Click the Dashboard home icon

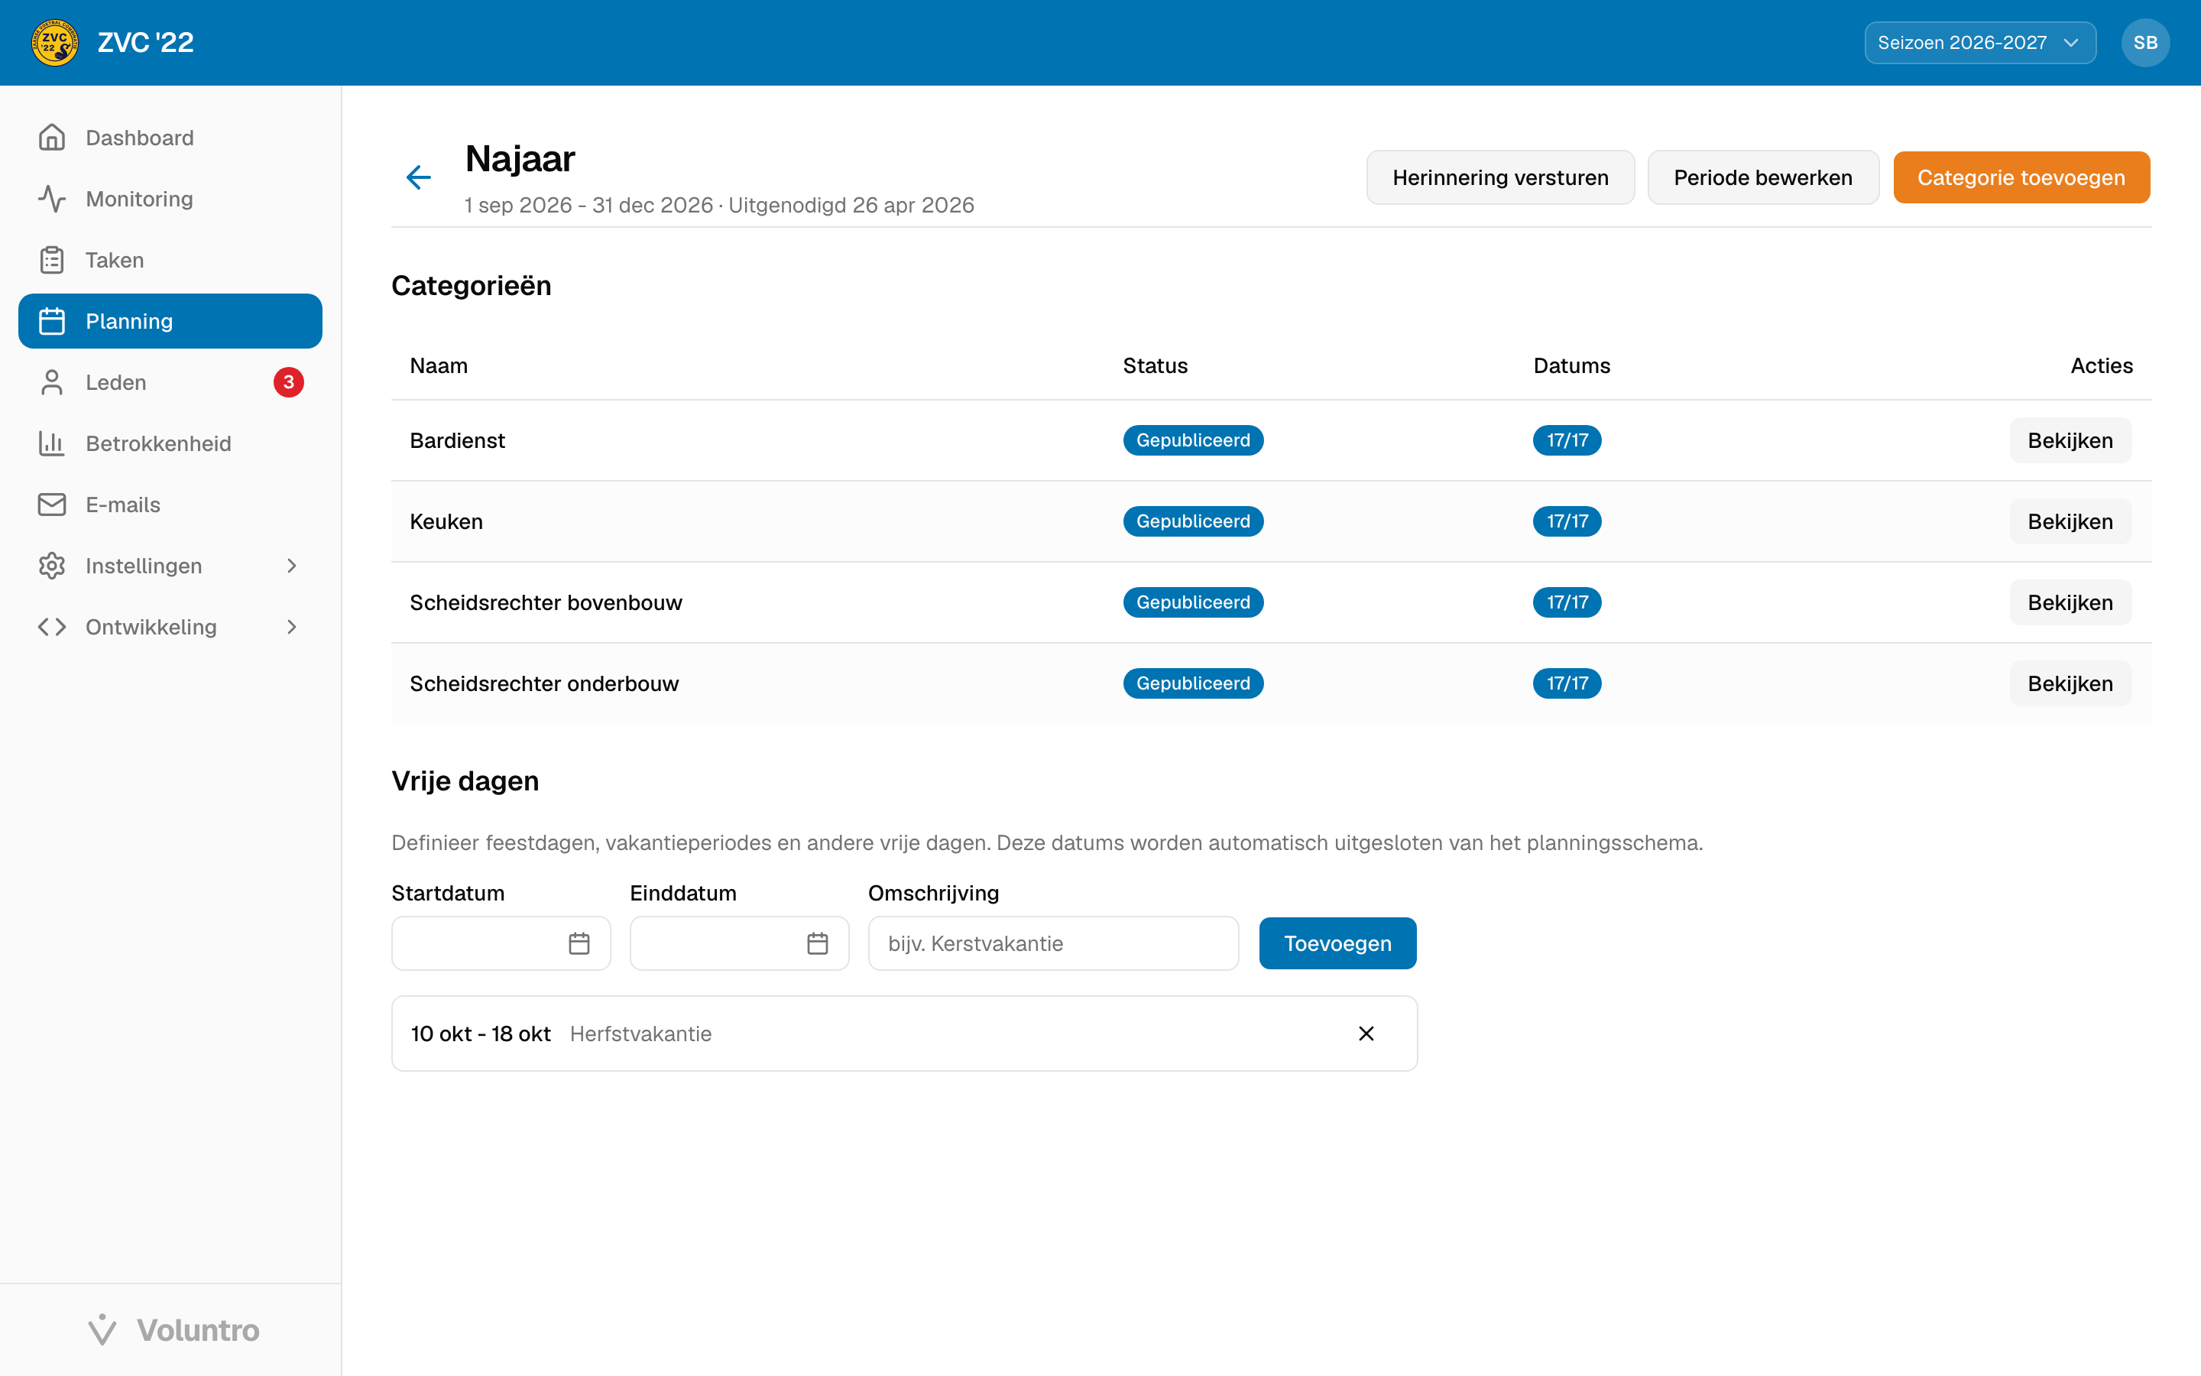[x=52, y=138]
